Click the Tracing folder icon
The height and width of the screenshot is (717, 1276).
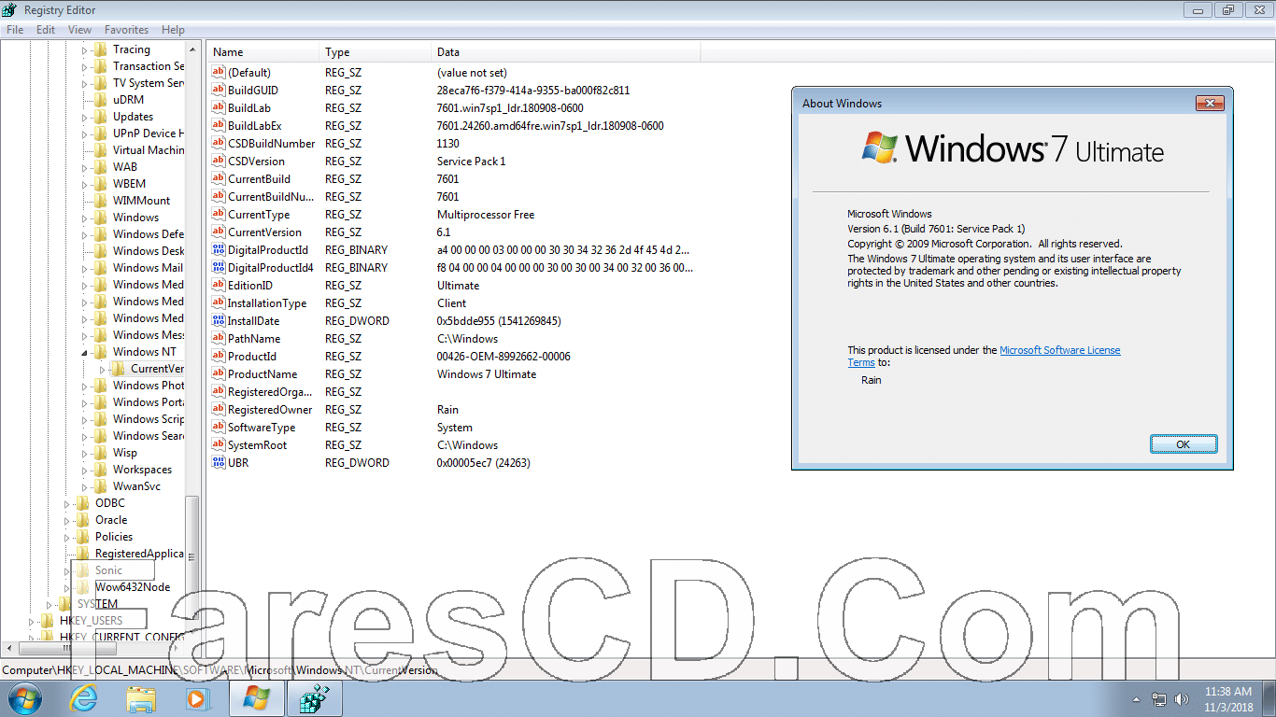(101, 49)
